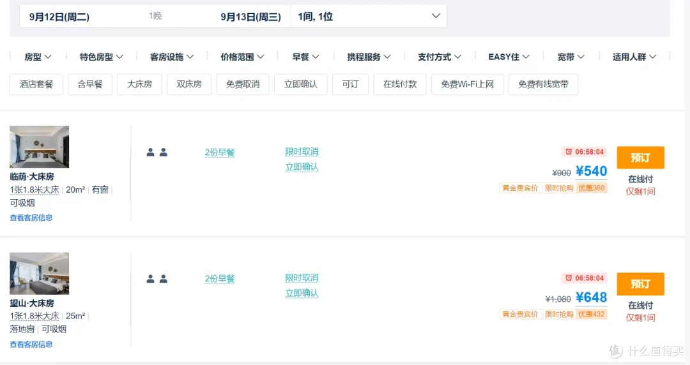Toggle the 含早餐 filter tag

click(x=90, y=84)
